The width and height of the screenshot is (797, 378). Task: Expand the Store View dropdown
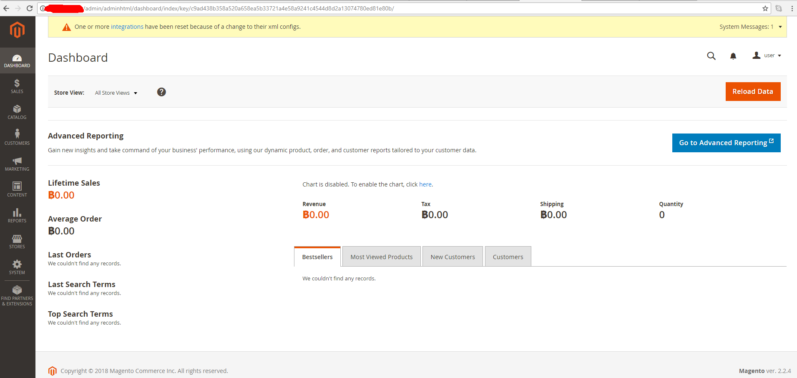point(116,93)
